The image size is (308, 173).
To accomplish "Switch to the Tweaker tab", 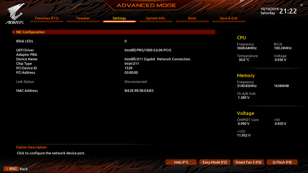I will pyautogui.click(x=83, y=18).
